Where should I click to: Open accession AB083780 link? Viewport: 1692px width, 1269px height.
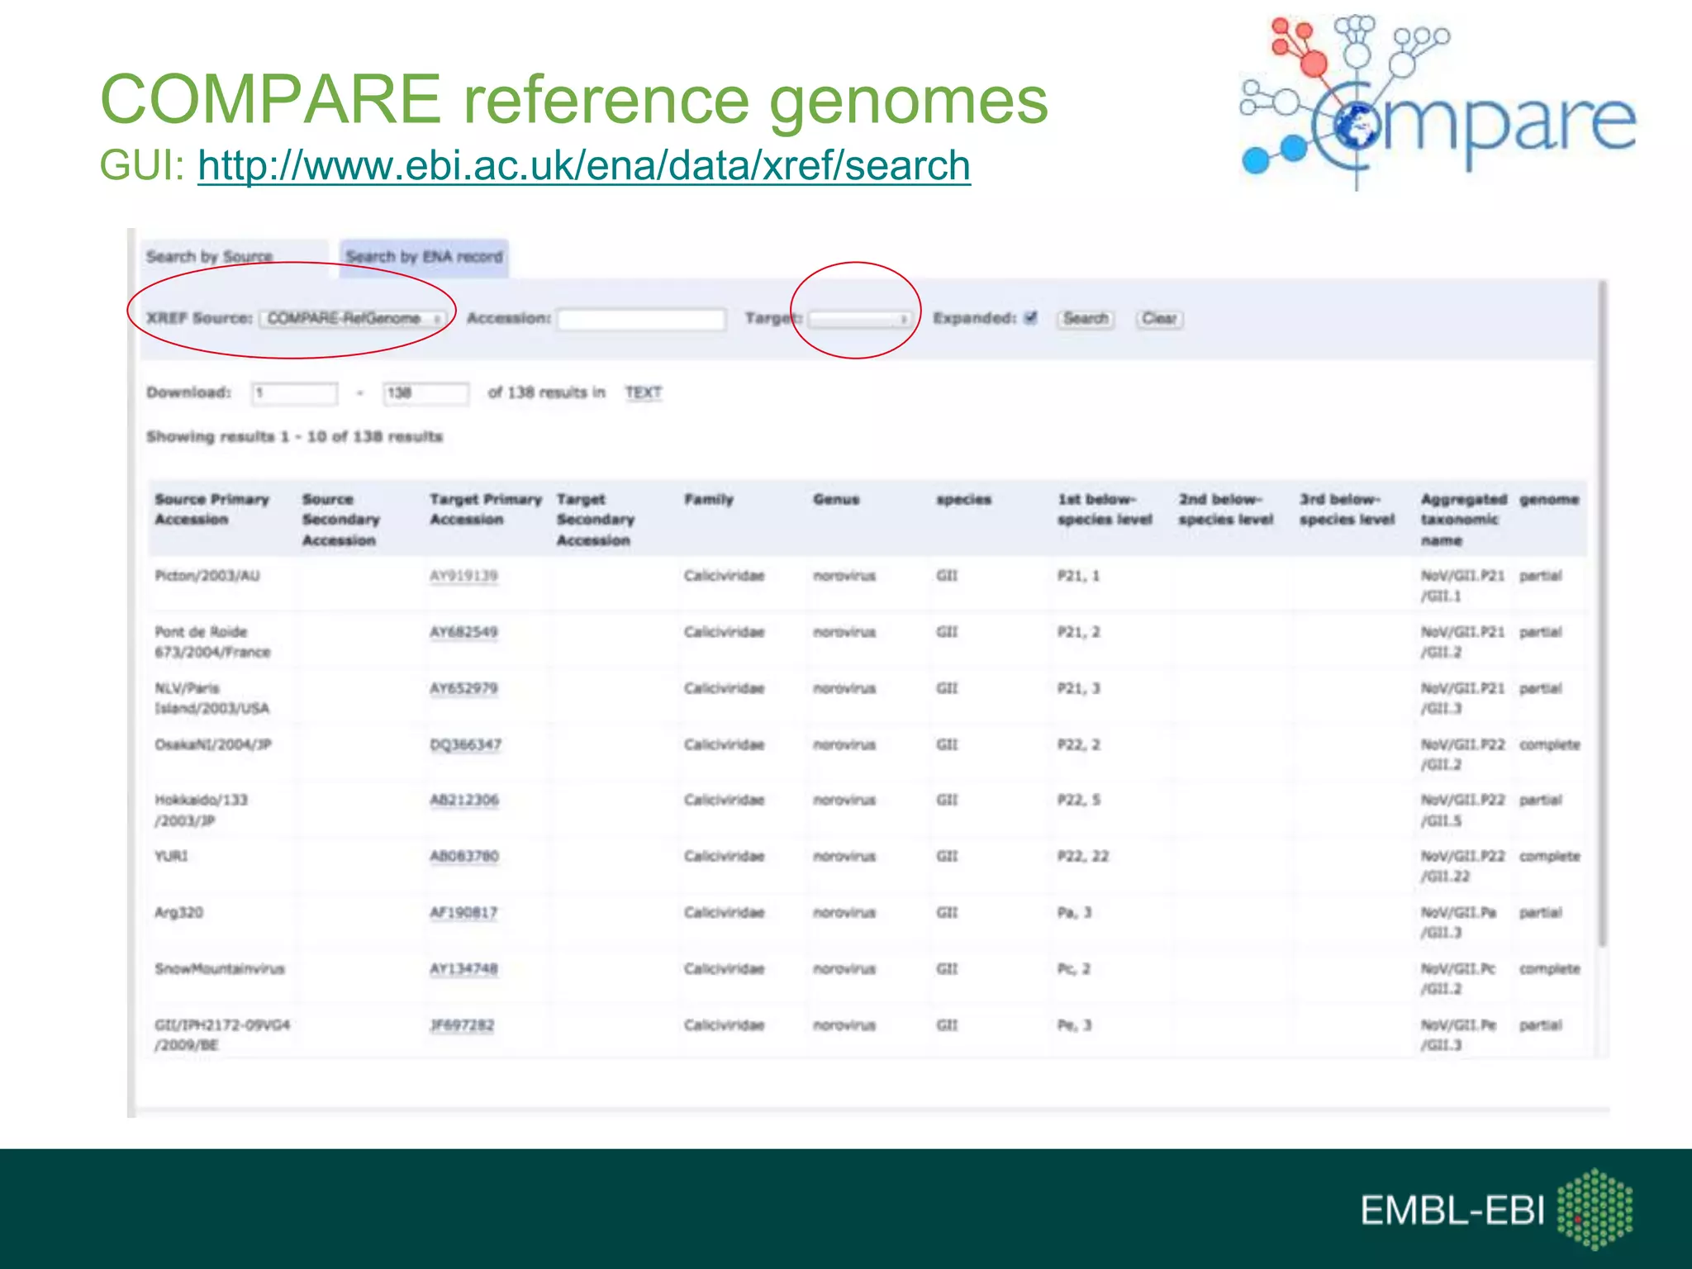(x=464, y=857)
